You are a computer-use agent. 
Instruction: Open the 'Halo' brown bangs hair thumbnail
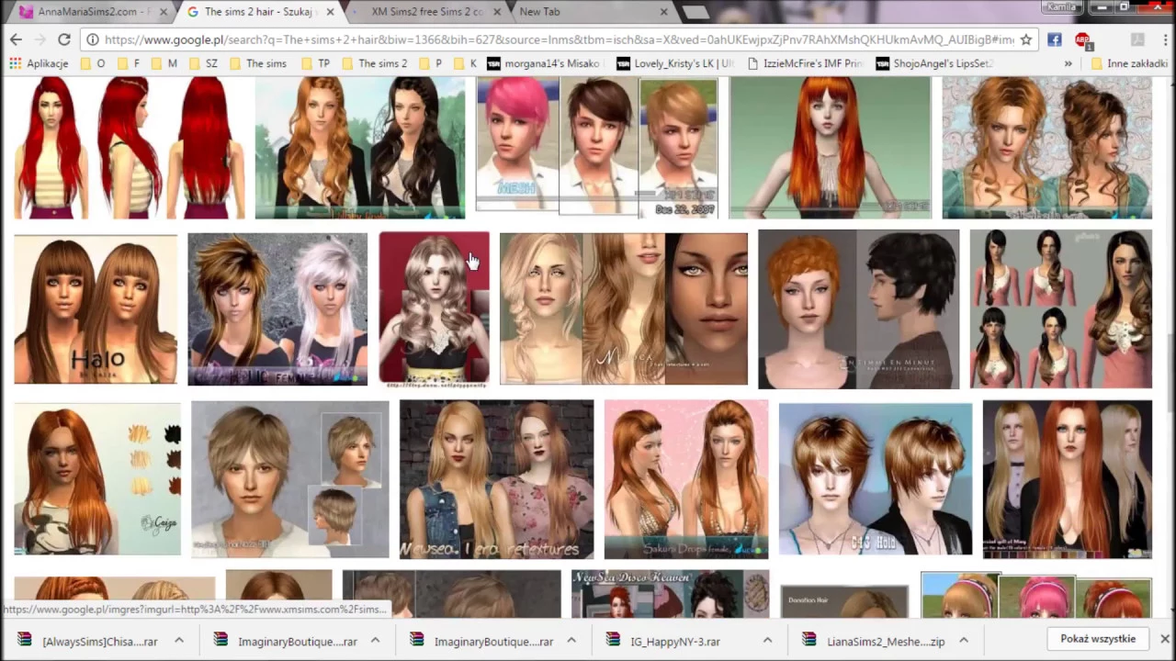[96, 308]
